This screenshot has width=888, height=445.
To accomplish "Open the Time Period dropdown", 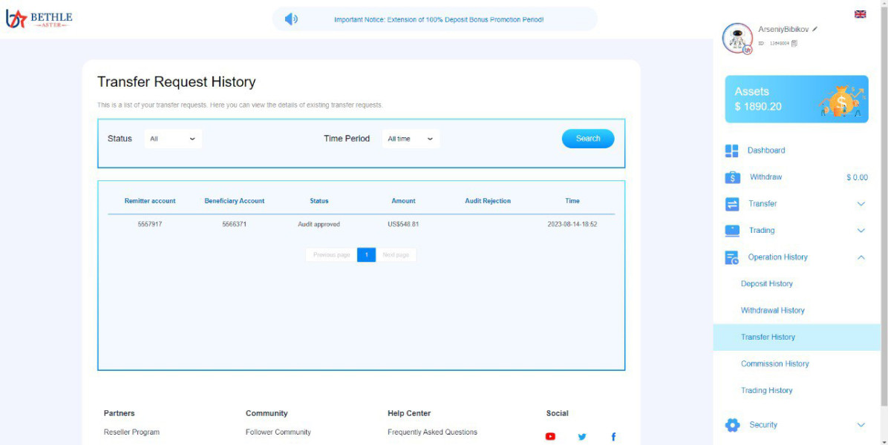I will point(411,139).
